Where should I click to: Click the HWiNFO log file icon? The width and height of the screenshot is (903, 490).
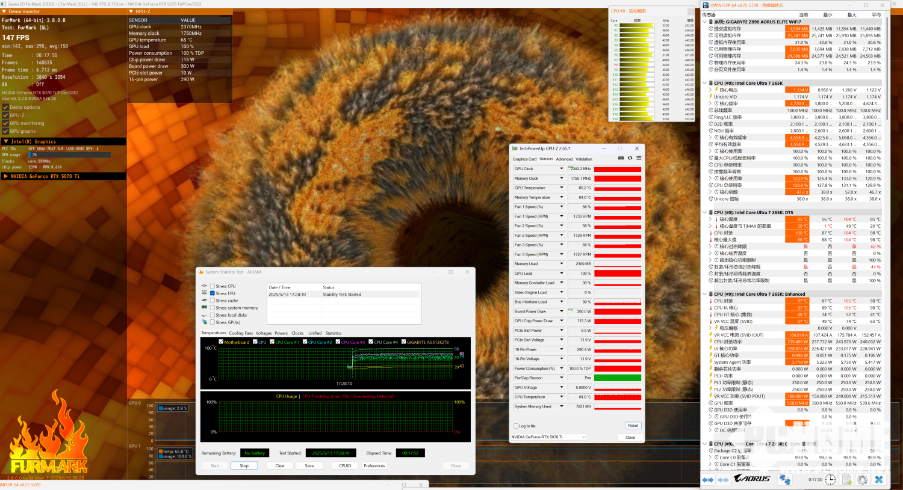click(x=847, y=479)
